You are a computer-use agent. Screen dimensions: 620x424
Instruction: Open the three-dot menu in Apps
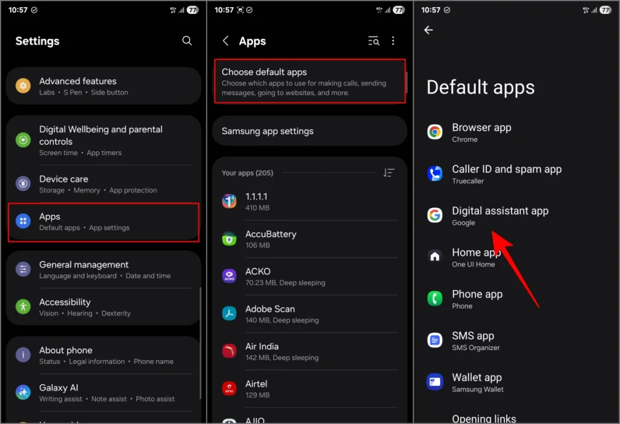pyautogui.click(x=392, y=41)
